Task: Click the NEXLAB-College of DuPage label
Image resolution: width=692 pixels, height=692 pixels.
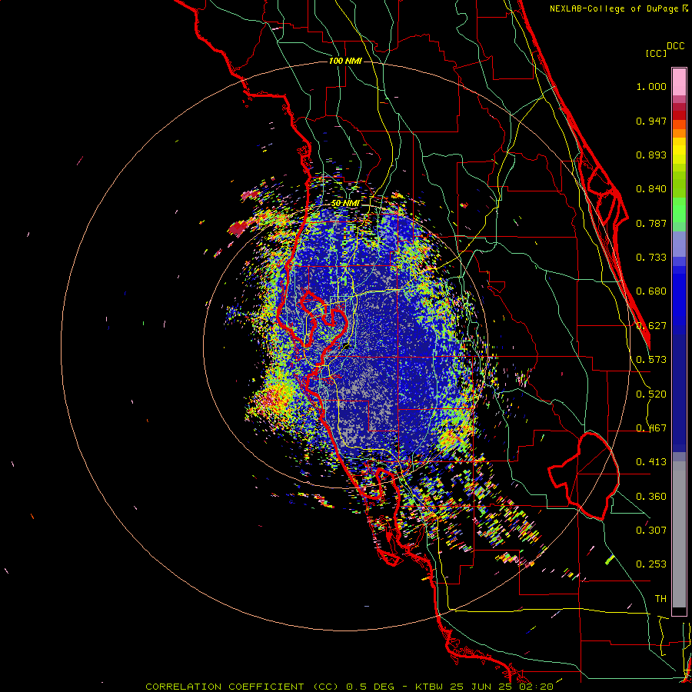Action: [614, 8]
